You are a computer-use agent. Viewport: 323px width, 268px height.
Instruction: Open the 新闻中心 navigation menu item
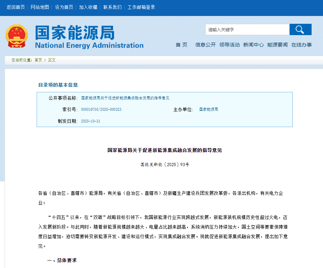[253, 45]
